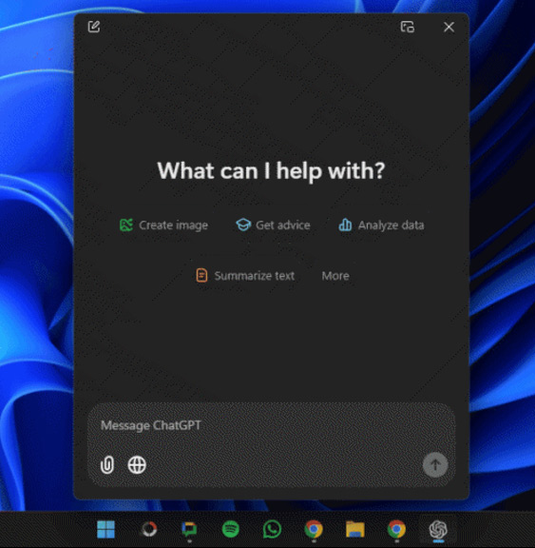The image size is (535, 548).
Task: Toggle web search globe icon
Action: pos(137,465)
